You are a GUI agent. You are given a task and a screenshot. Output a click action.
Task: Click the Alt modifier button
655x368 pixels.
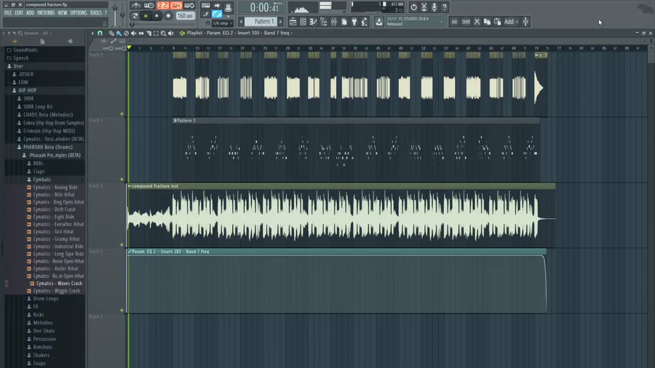pos(454,22)
